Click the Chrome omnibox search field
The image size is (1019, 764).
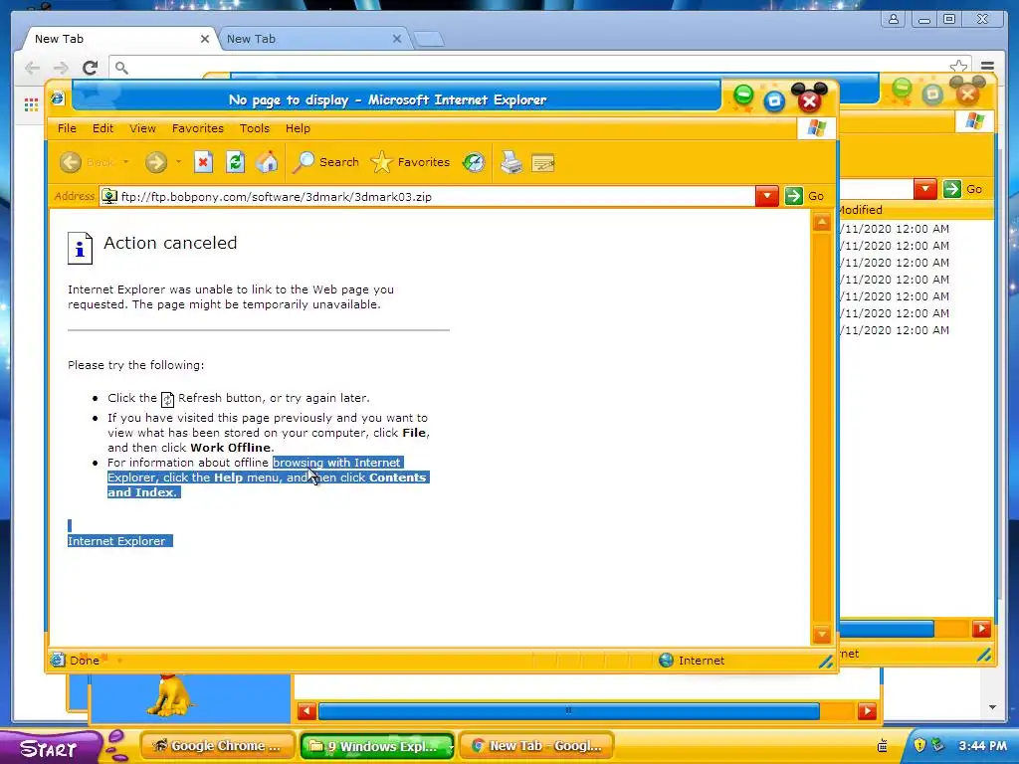point(539,67)
